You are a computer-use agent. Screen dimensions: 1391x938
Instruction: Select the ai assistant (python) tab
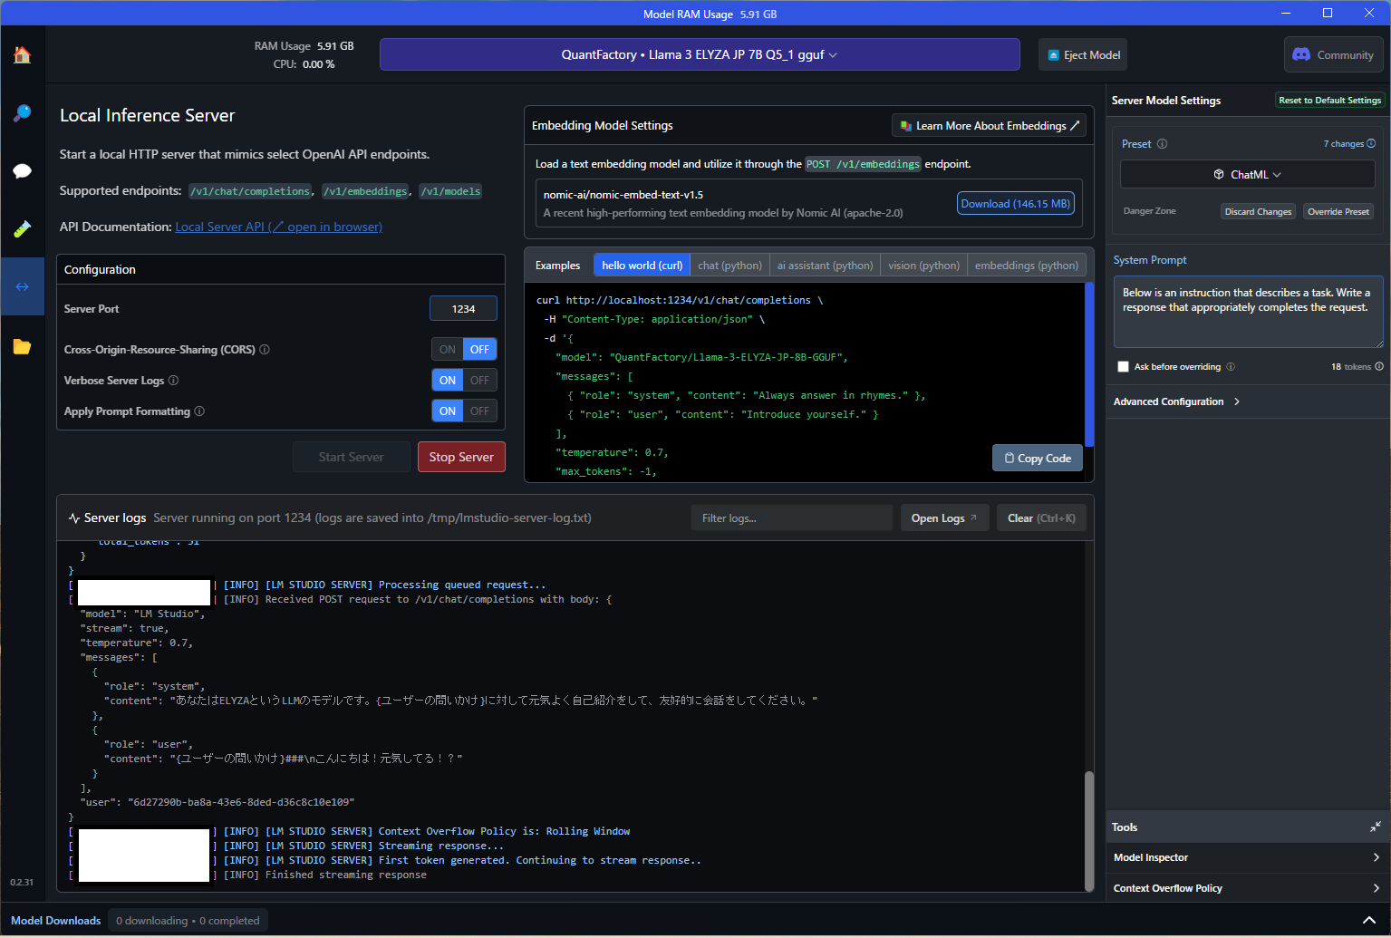pos(825,266)
